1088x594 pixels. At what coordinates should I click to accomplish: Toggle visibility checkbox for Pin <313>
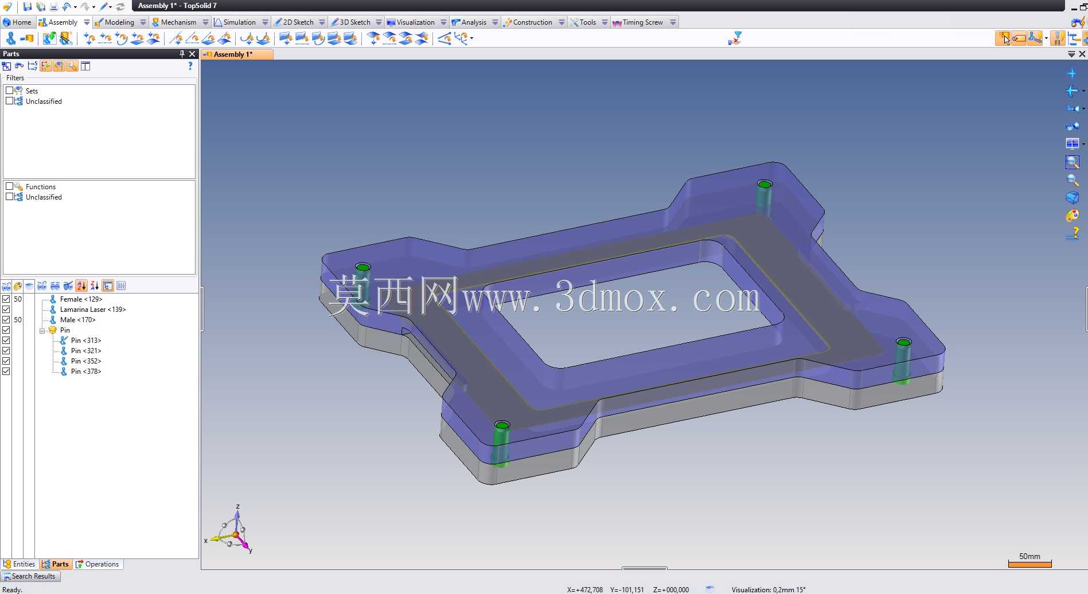pos(6,340)
